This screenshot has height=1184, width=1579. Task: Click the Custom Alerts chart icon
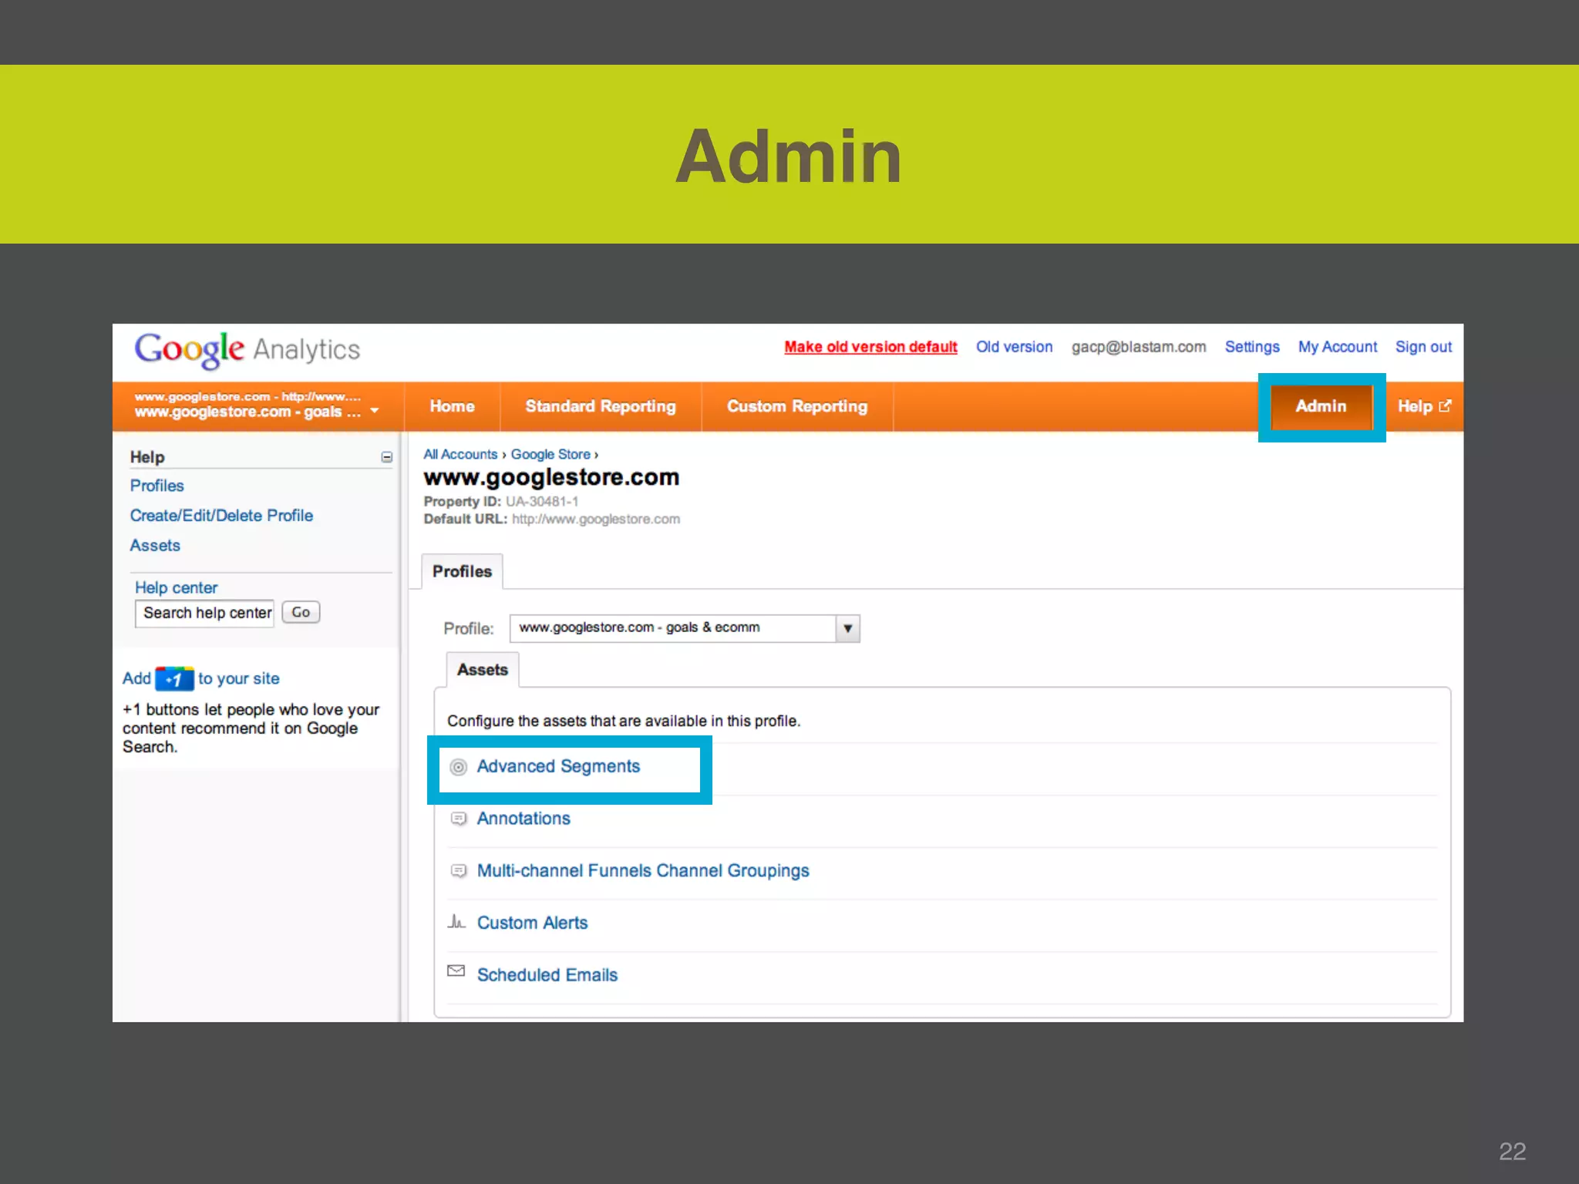[x=456, y=921]
